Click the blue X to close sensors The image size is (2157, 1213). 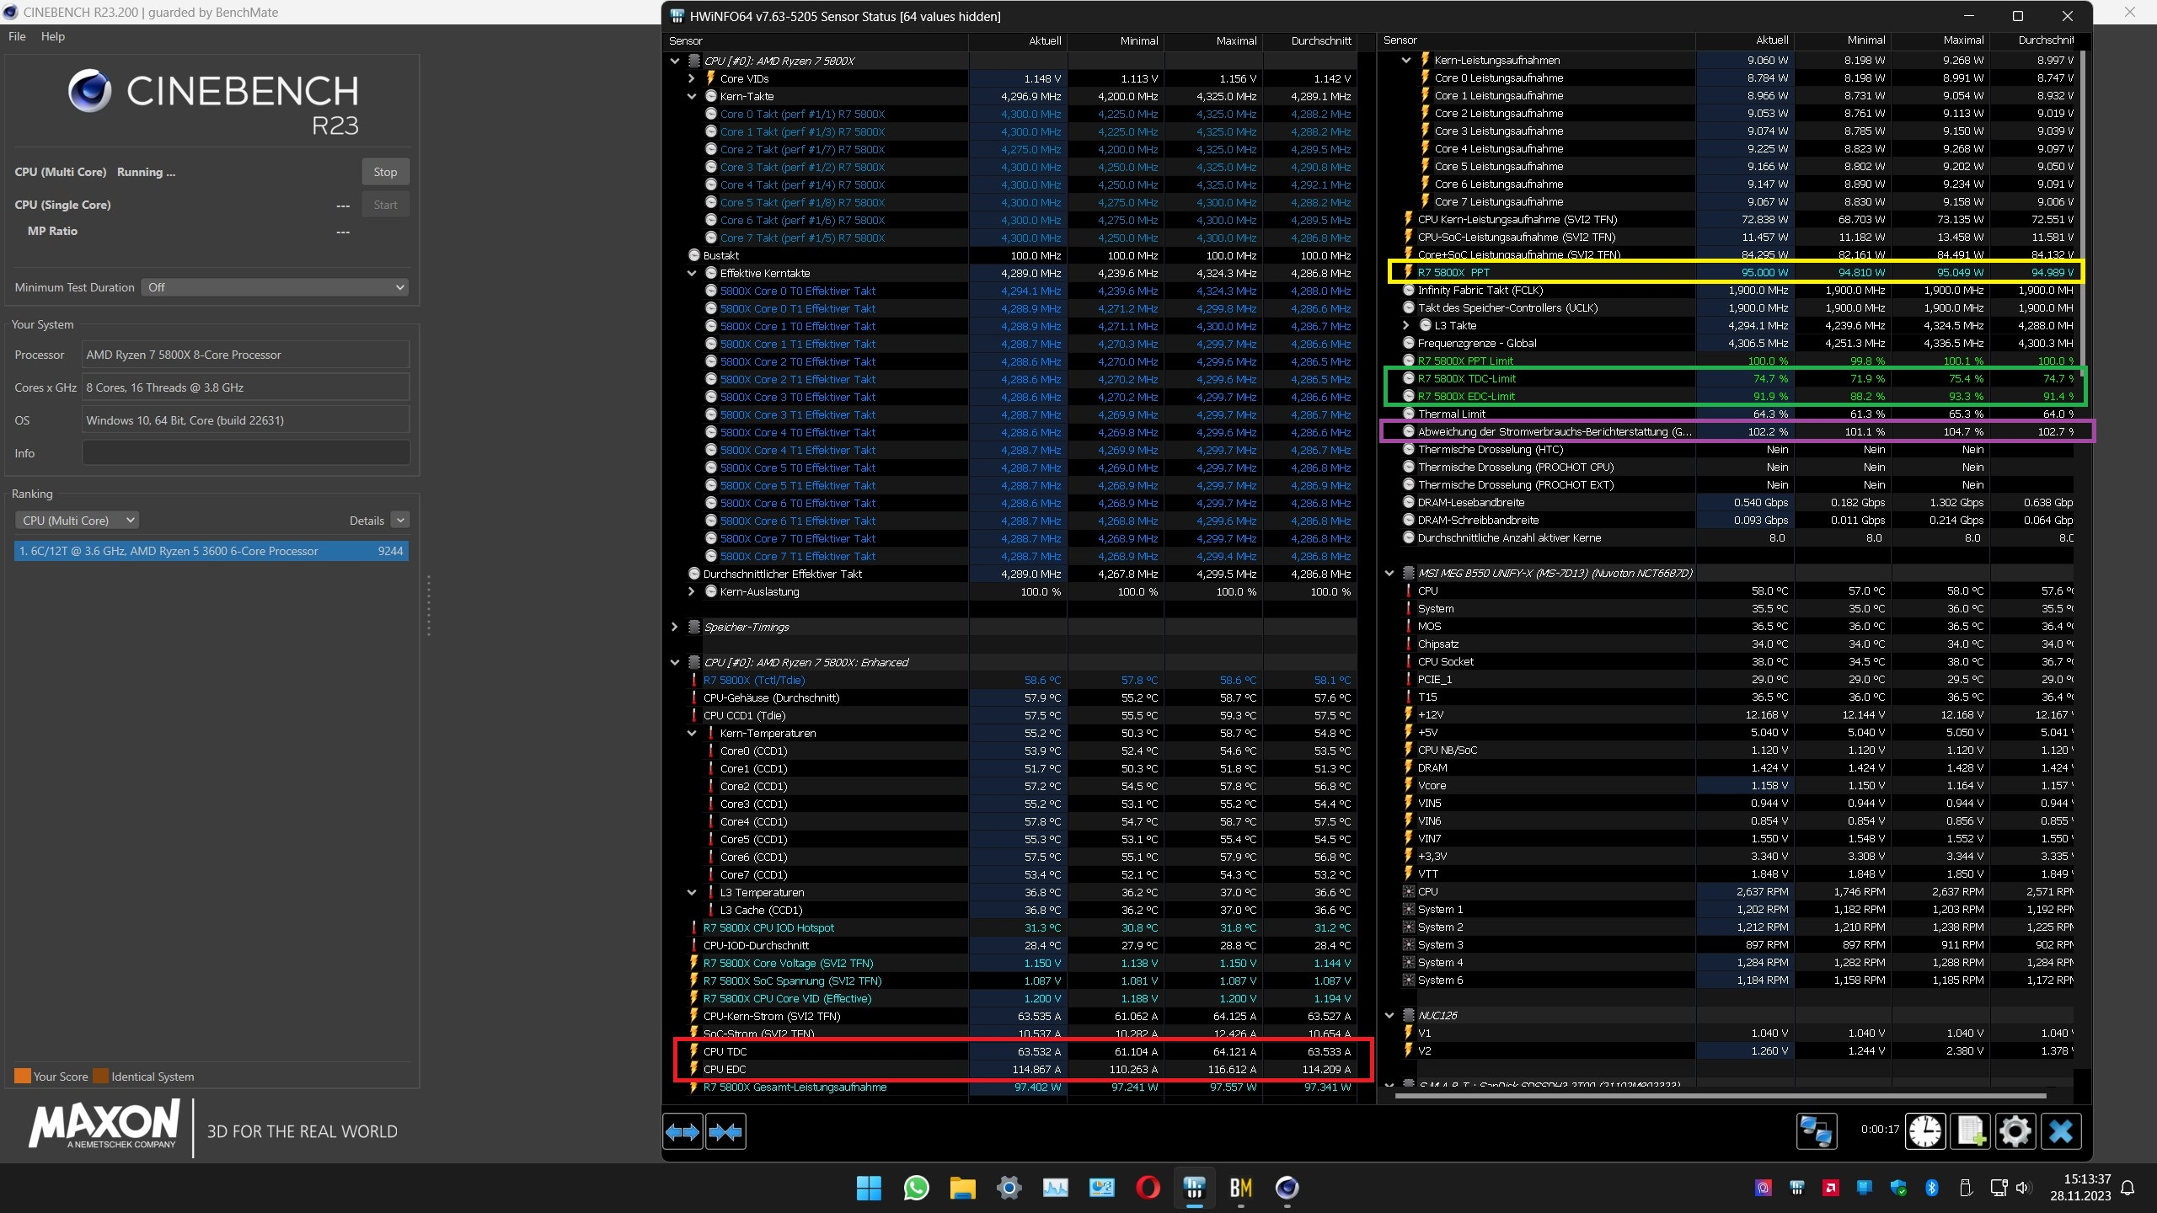tap(2060, 1131)
